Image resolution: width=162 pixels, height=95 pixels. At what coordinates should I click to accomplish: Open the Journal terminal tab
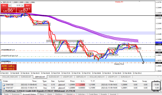(x=113, y=94)
